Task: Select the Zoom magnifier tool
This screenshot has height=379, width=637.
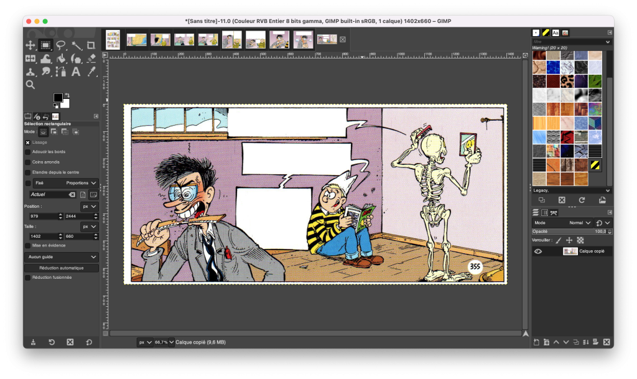Action: tap(30, 85)
